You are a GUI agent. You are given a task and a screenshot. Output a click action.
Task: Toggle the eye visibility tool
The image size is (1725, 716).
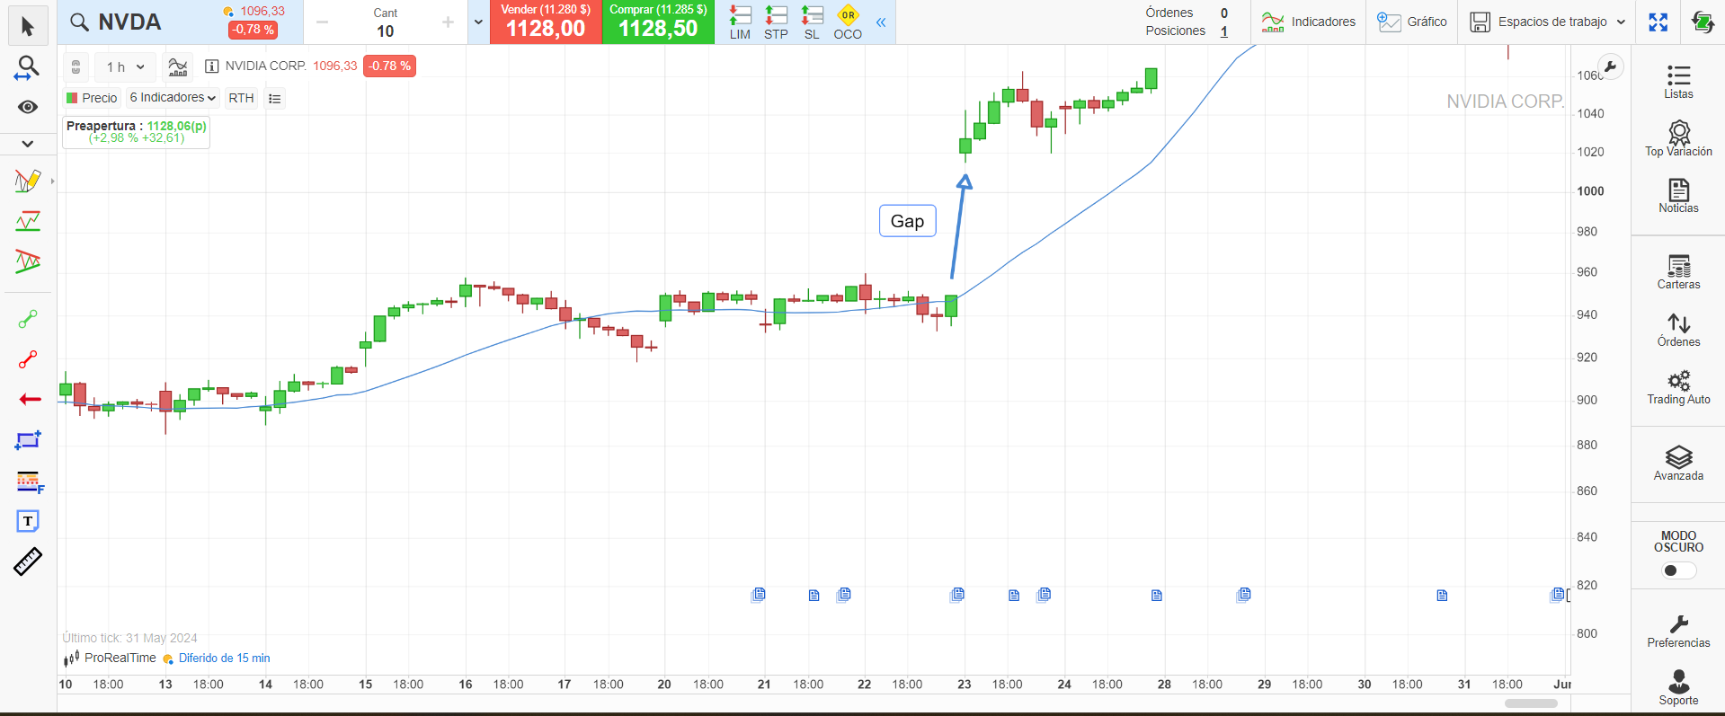[x=28, y=107]
